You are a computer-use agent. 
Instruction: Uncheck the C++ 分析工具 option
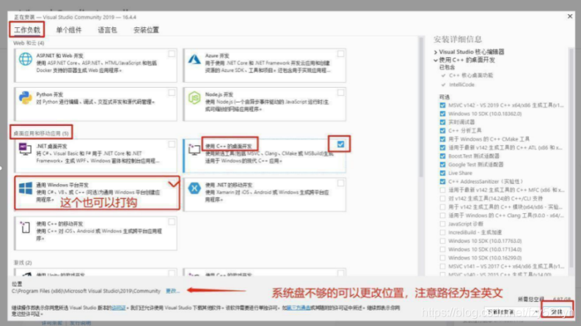(442, 130)
